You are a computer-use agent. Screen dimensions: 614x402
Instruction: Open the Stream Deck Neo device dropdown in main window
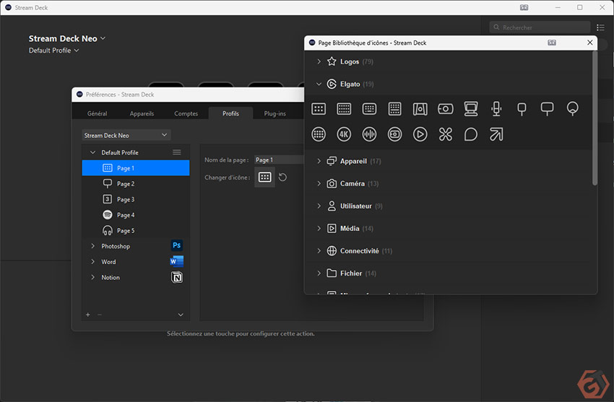click(66, 38)
